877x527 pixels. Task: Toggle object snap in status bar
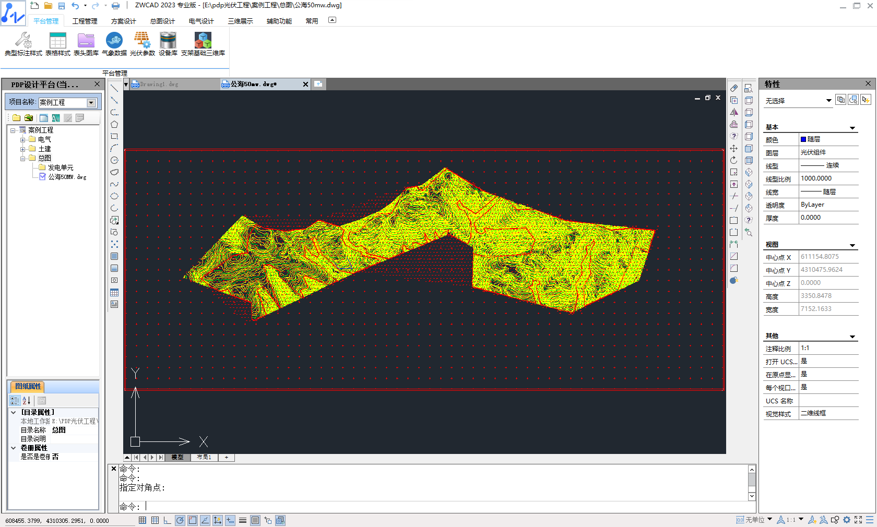193,520
